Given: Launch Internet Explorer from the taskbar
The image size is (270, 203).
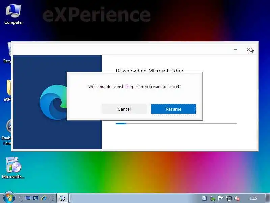Looking at the screenshot, I should point(44,198).
